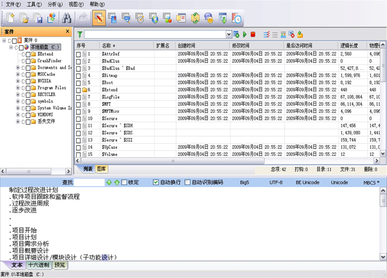Click the green find-next down arrow
This screenshot has height=278, width=387.
coord(109,182)
